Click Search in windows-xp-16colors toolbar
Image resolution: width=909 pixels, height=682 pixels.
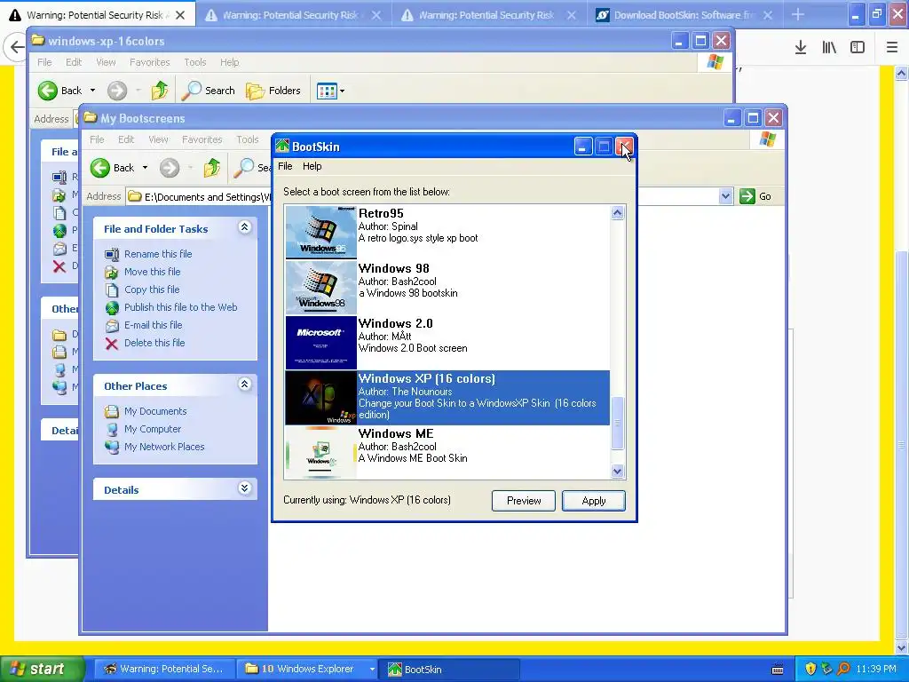click(x=209, y=91)
